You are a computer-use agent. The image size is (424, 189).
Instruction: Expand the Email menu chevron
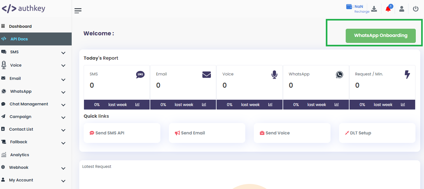63,80
